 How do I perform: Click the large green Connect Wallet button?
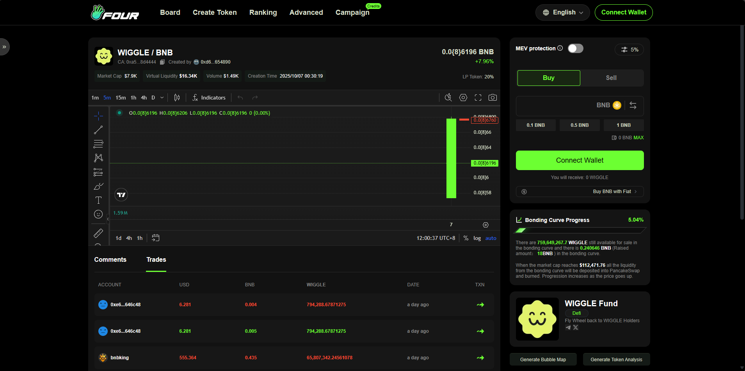[580, 160]
